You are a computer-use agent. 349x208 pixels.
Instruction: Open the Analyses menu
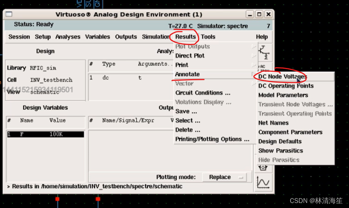pyautogui.click(x=68, y=37)
